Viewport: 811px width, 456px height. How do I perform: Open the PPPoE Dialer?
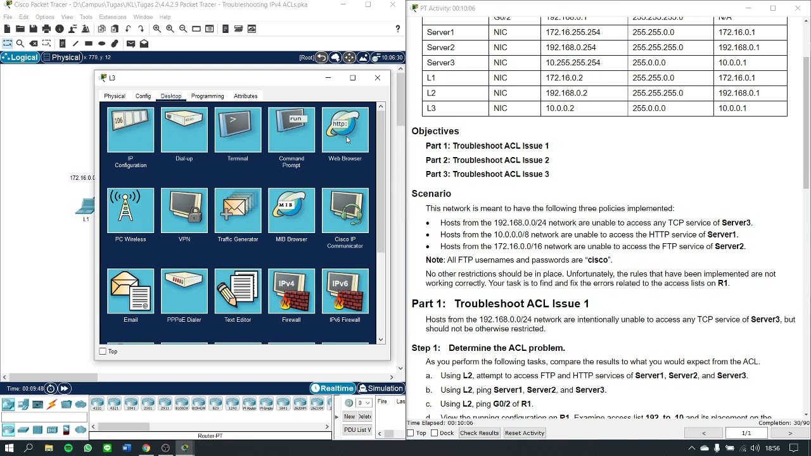(x=184, y=291)
